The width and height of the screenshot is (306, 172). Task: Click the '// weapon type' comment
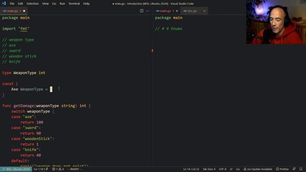18,40
